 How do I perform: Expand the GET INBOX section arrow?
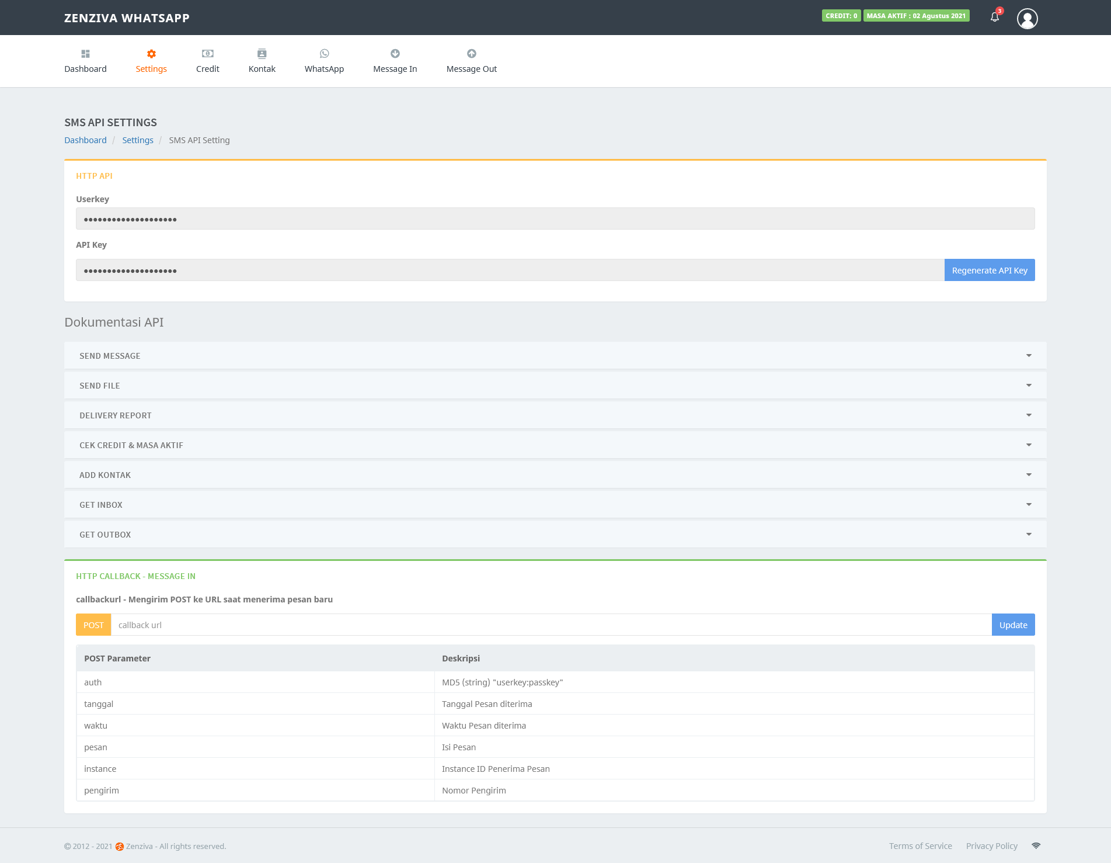pyautogui.click(x=1029, y=505)
